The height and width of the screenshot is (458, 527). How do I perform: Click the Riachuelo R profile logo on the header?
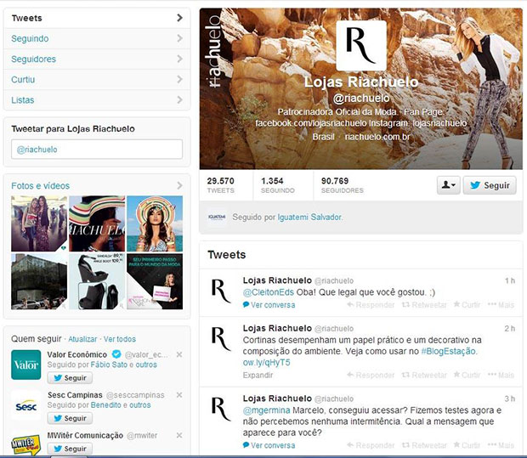(x=361, y=46)
